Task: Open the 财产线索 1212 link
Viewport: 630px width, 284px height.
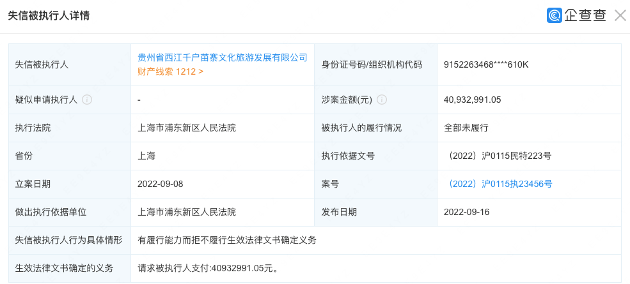Action: pos(170,71)
